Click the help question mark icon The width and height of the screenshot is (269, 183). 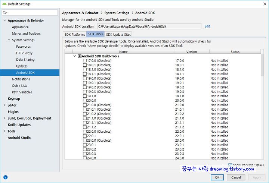click(x=5, y=177)
